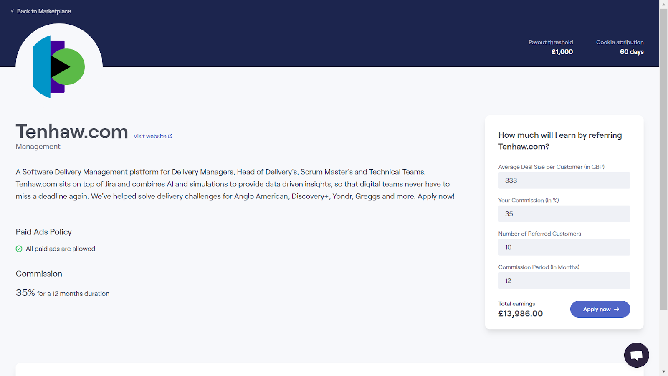Image resolution: width=668 pixels, height=376 pixels.
Task: Click the Tenhaw.com logo image
Action: click(59, 67)
